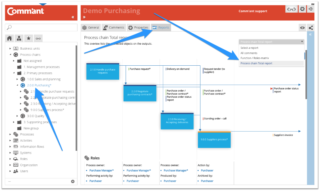The height and width of the screenshot is (191, 320).
Task: Expand the Processes tree node
Action: [x=10, y=134]
